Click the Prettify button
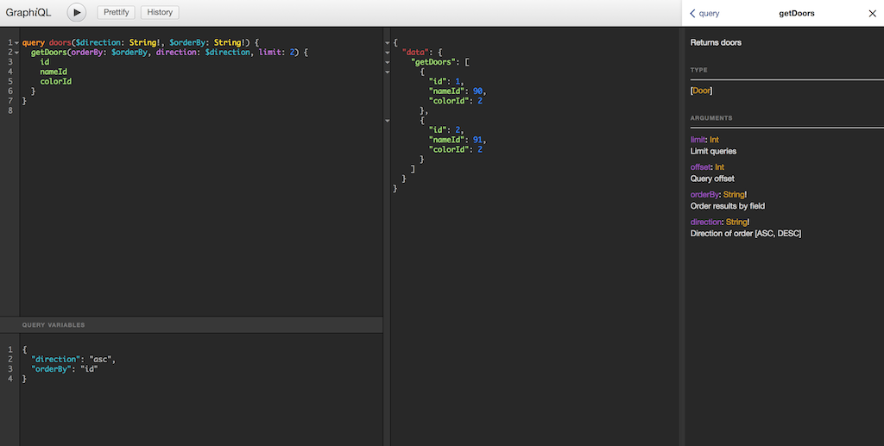 [117, 12]
